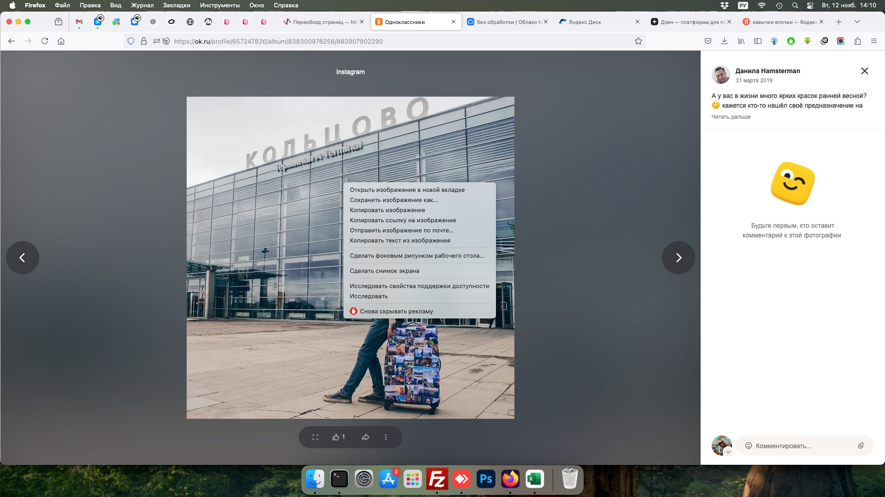Viewport: 885px width, 497px height.
Task: Click Снова скрывать рекламу menu entry
Action: [419, 311]
